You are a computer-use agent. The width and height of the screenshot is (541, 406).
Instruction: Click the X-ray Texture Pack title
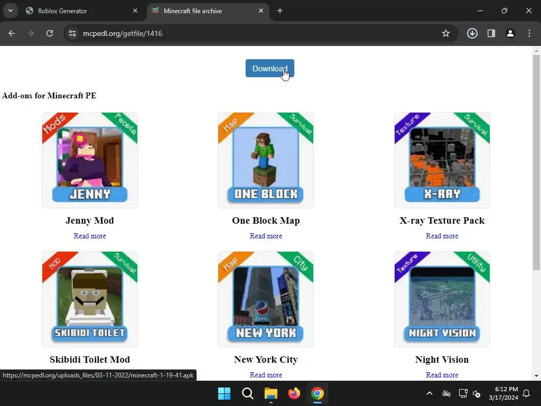tap(442, 220)
